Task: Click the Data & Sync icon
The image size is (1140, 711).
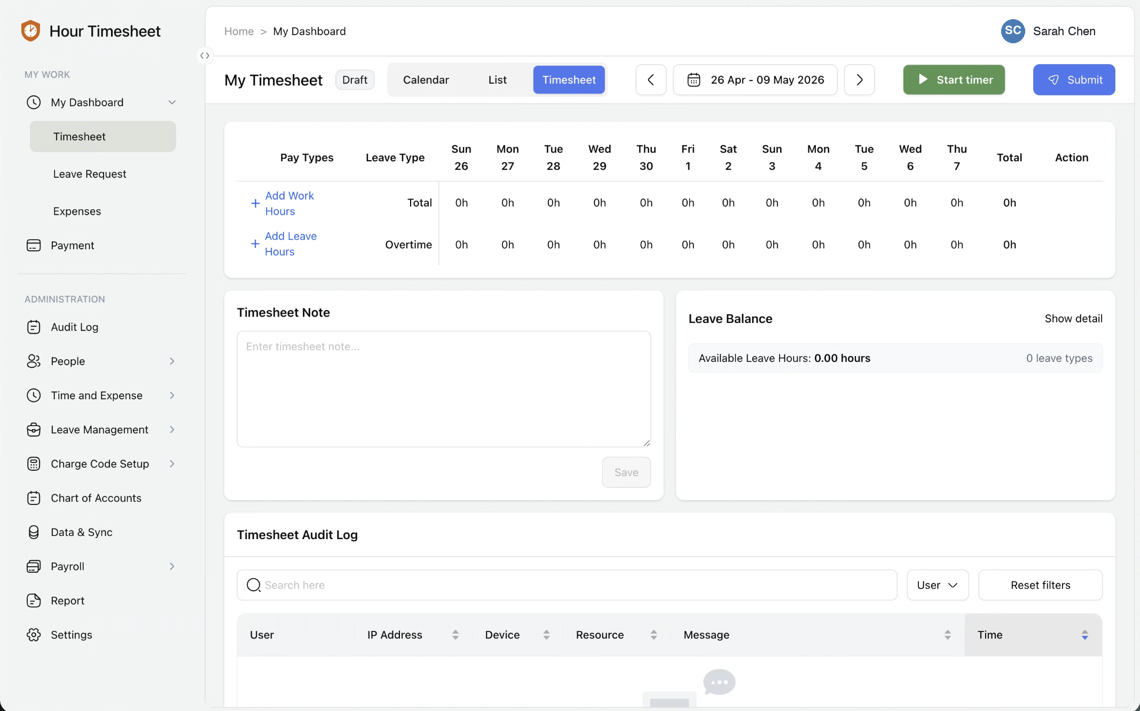Action: pos(34,532)
